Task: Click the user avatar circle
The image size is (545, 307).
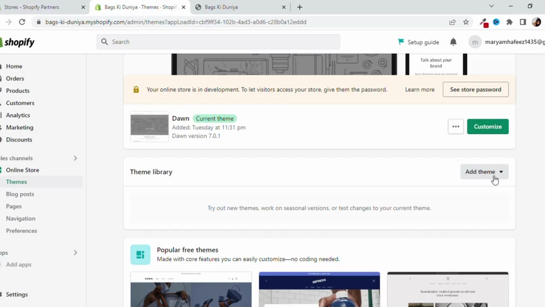Action: [475, 42]
